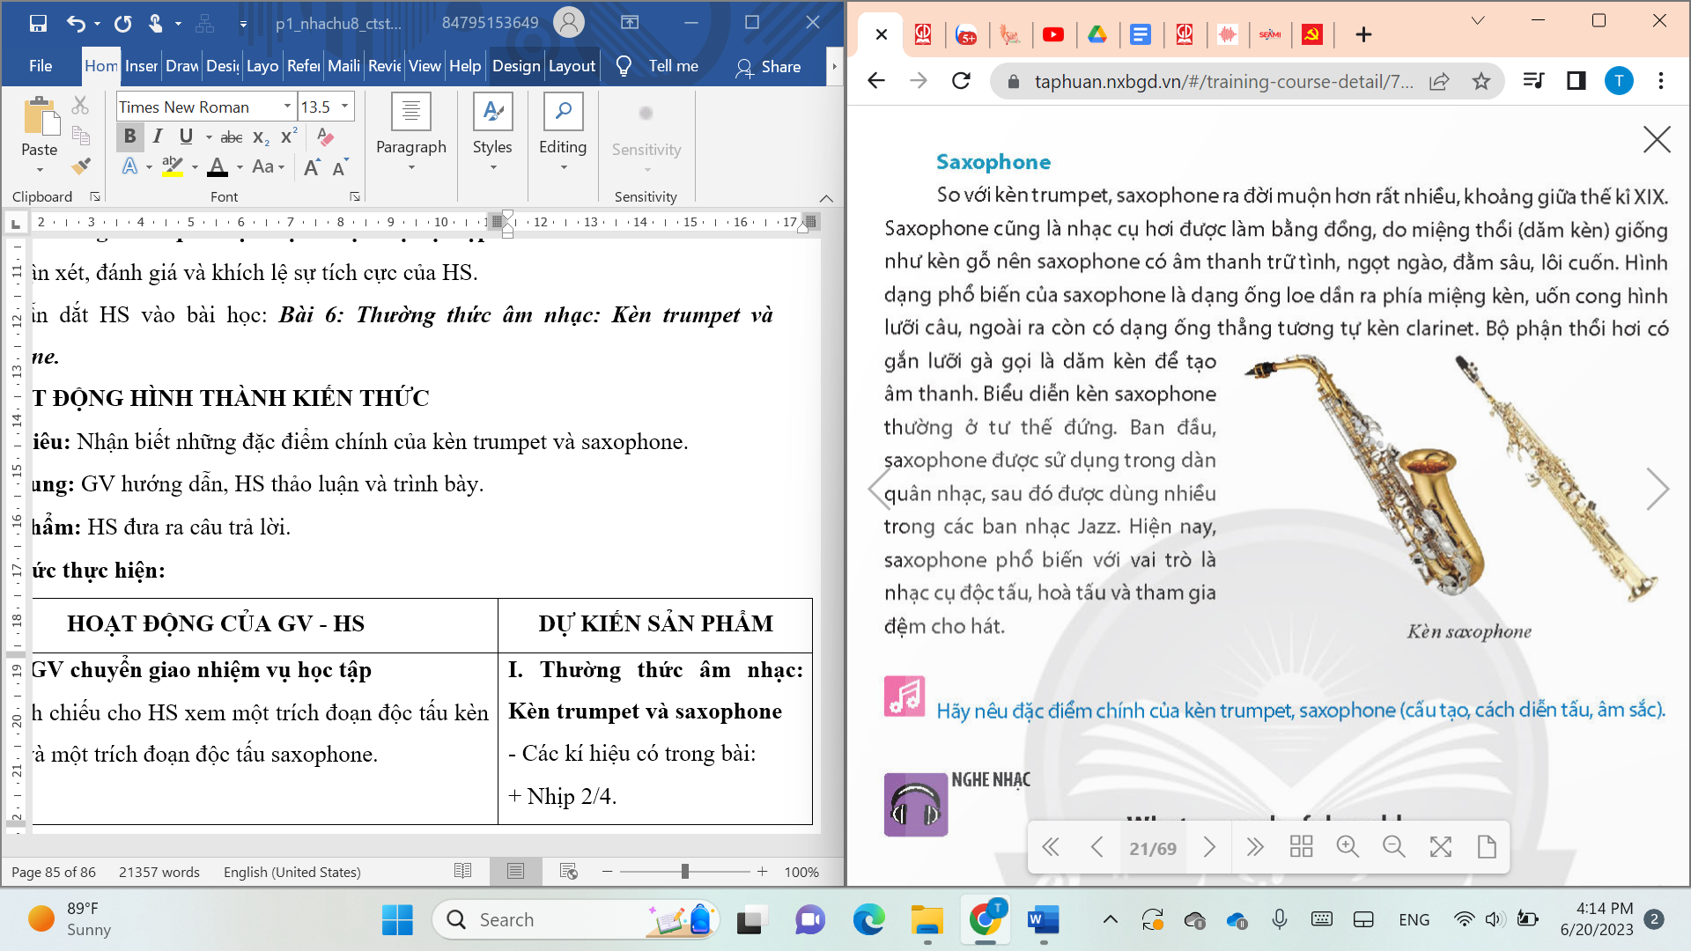Image resolution: width=1691 pixels, height=951 pixels.
Task: Click the Undo arrow in Word
Action: 76,24
